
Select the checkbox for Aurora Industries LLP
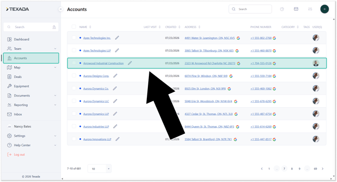coord(74,126)
